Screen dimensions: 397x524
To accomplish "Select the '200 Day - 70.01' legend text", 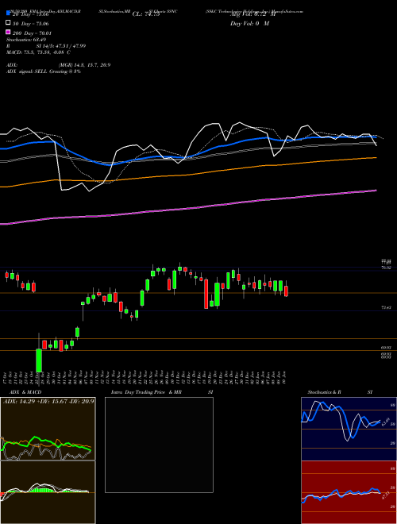I will click(x=33, y=33).
